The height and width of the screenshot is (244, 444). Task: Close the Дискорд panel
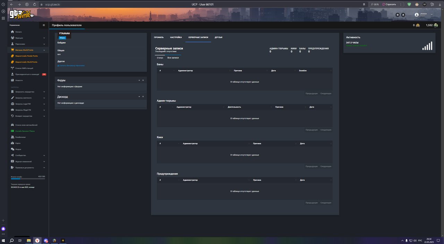pos(143,97)
